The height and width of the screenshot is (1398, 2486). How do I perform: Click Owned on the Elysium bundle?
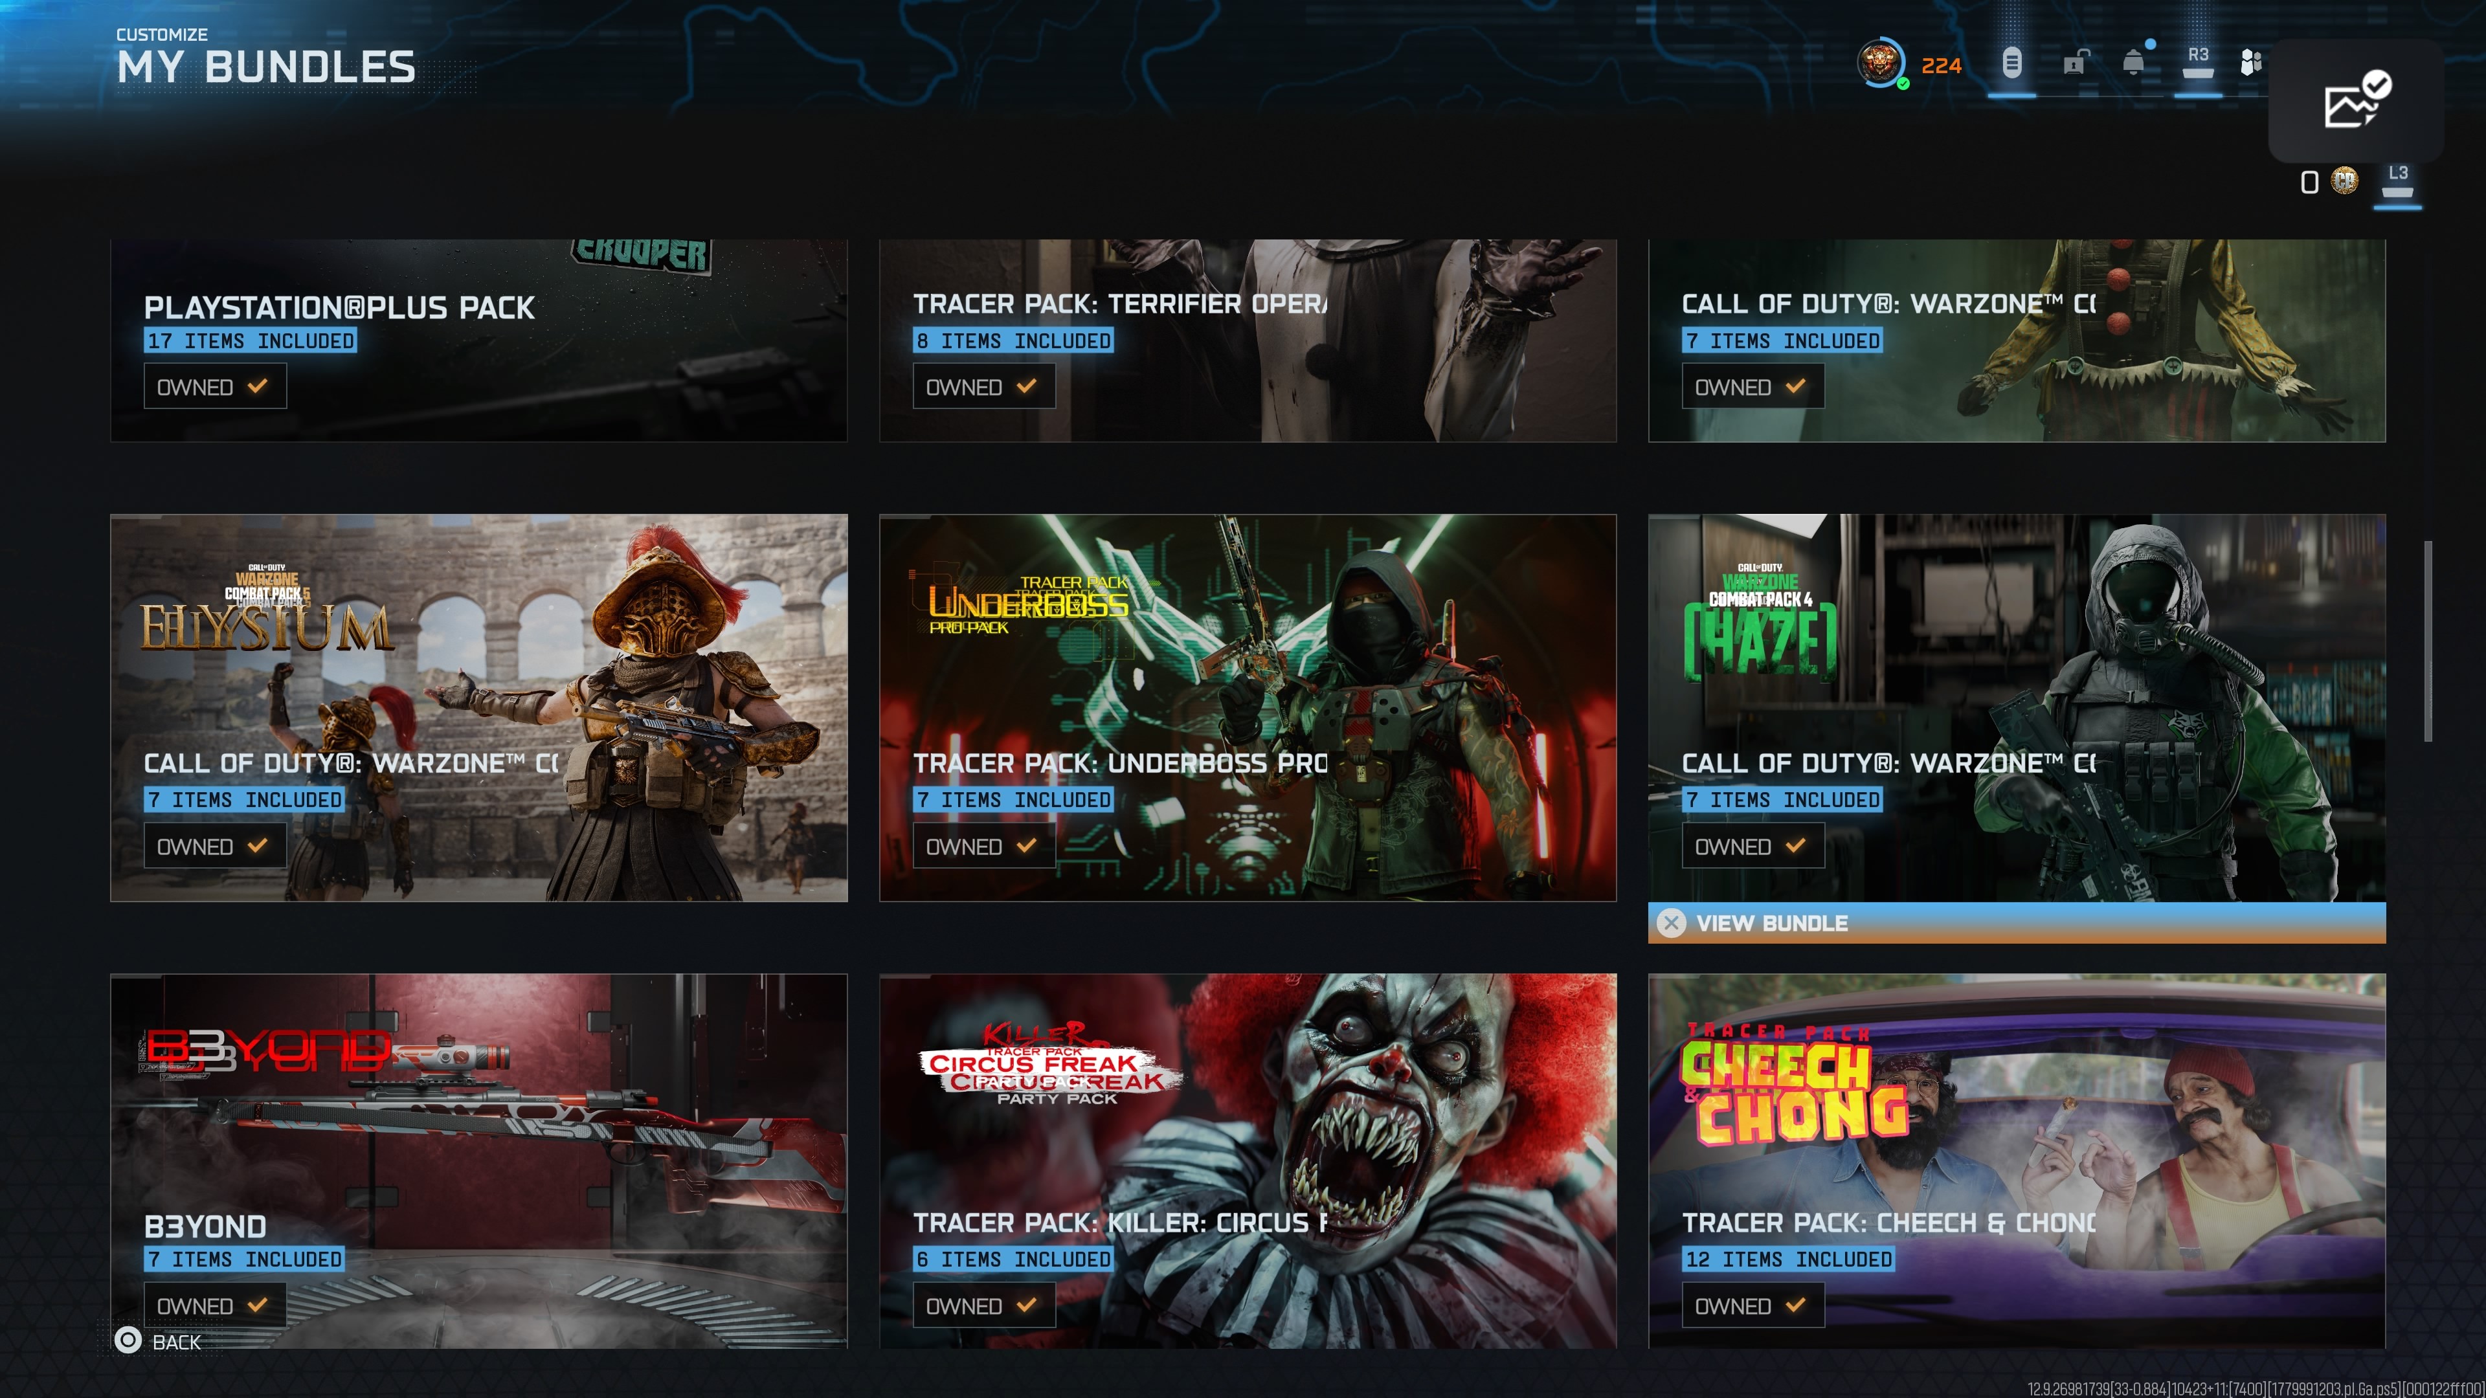(x=215, y=846)
